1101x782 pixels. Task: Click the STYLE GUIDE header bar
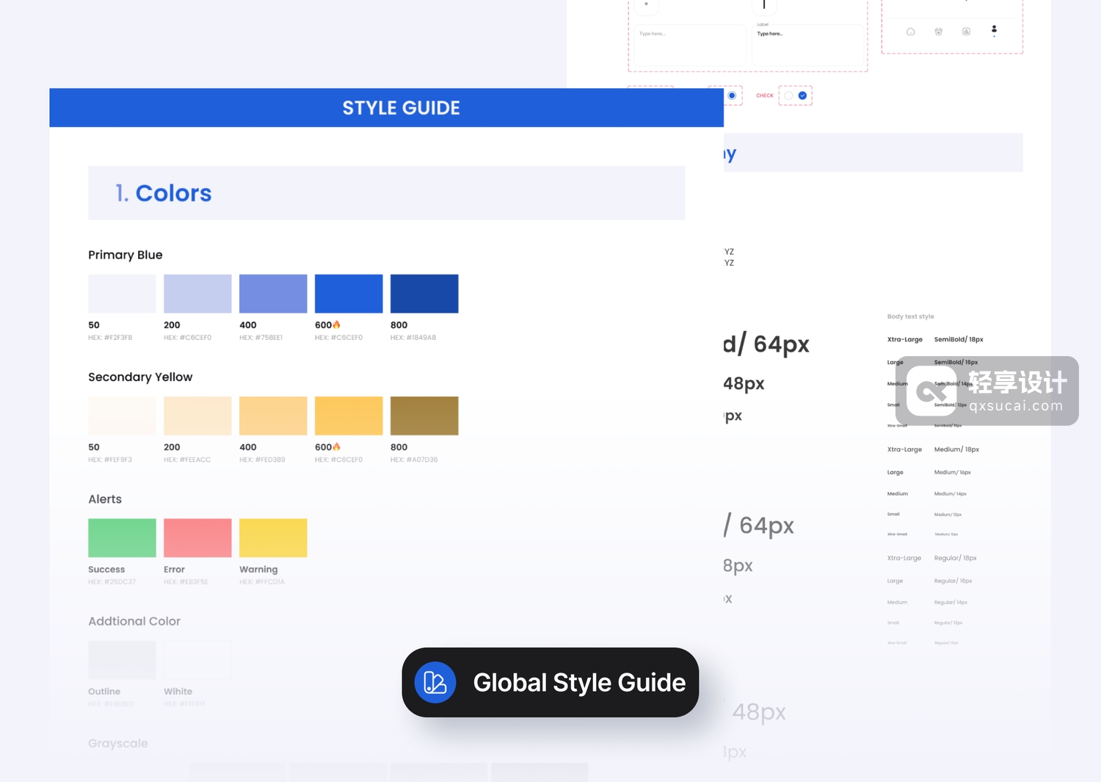point(386,108)
